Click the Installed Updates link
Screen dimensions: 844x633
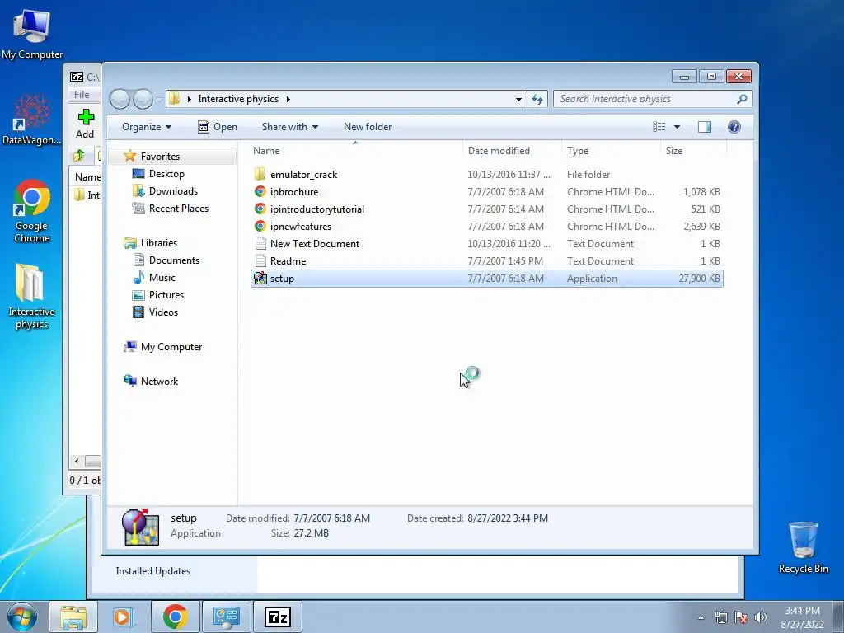(x=152, y=571)
